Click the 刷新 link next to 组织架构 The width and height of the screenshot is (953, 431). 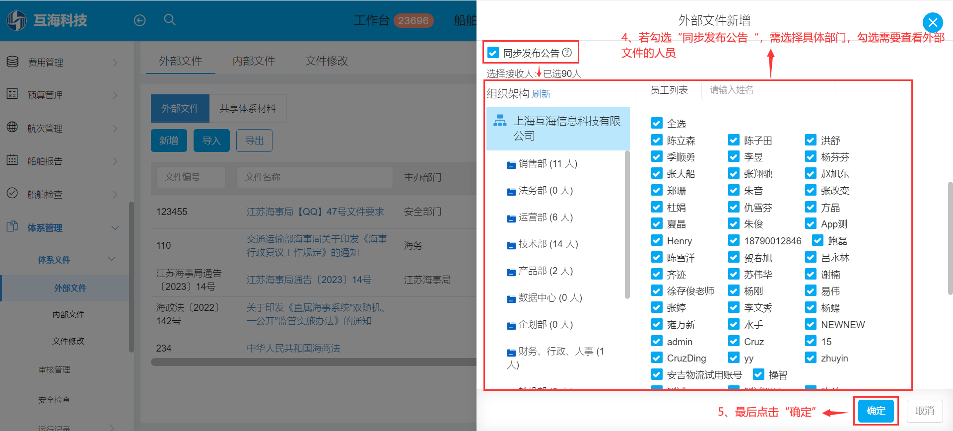click(x=541, y=94)
